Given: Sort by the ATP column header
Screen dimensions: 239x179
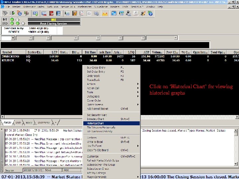Looking at the screenshot, I should [143, 52].
